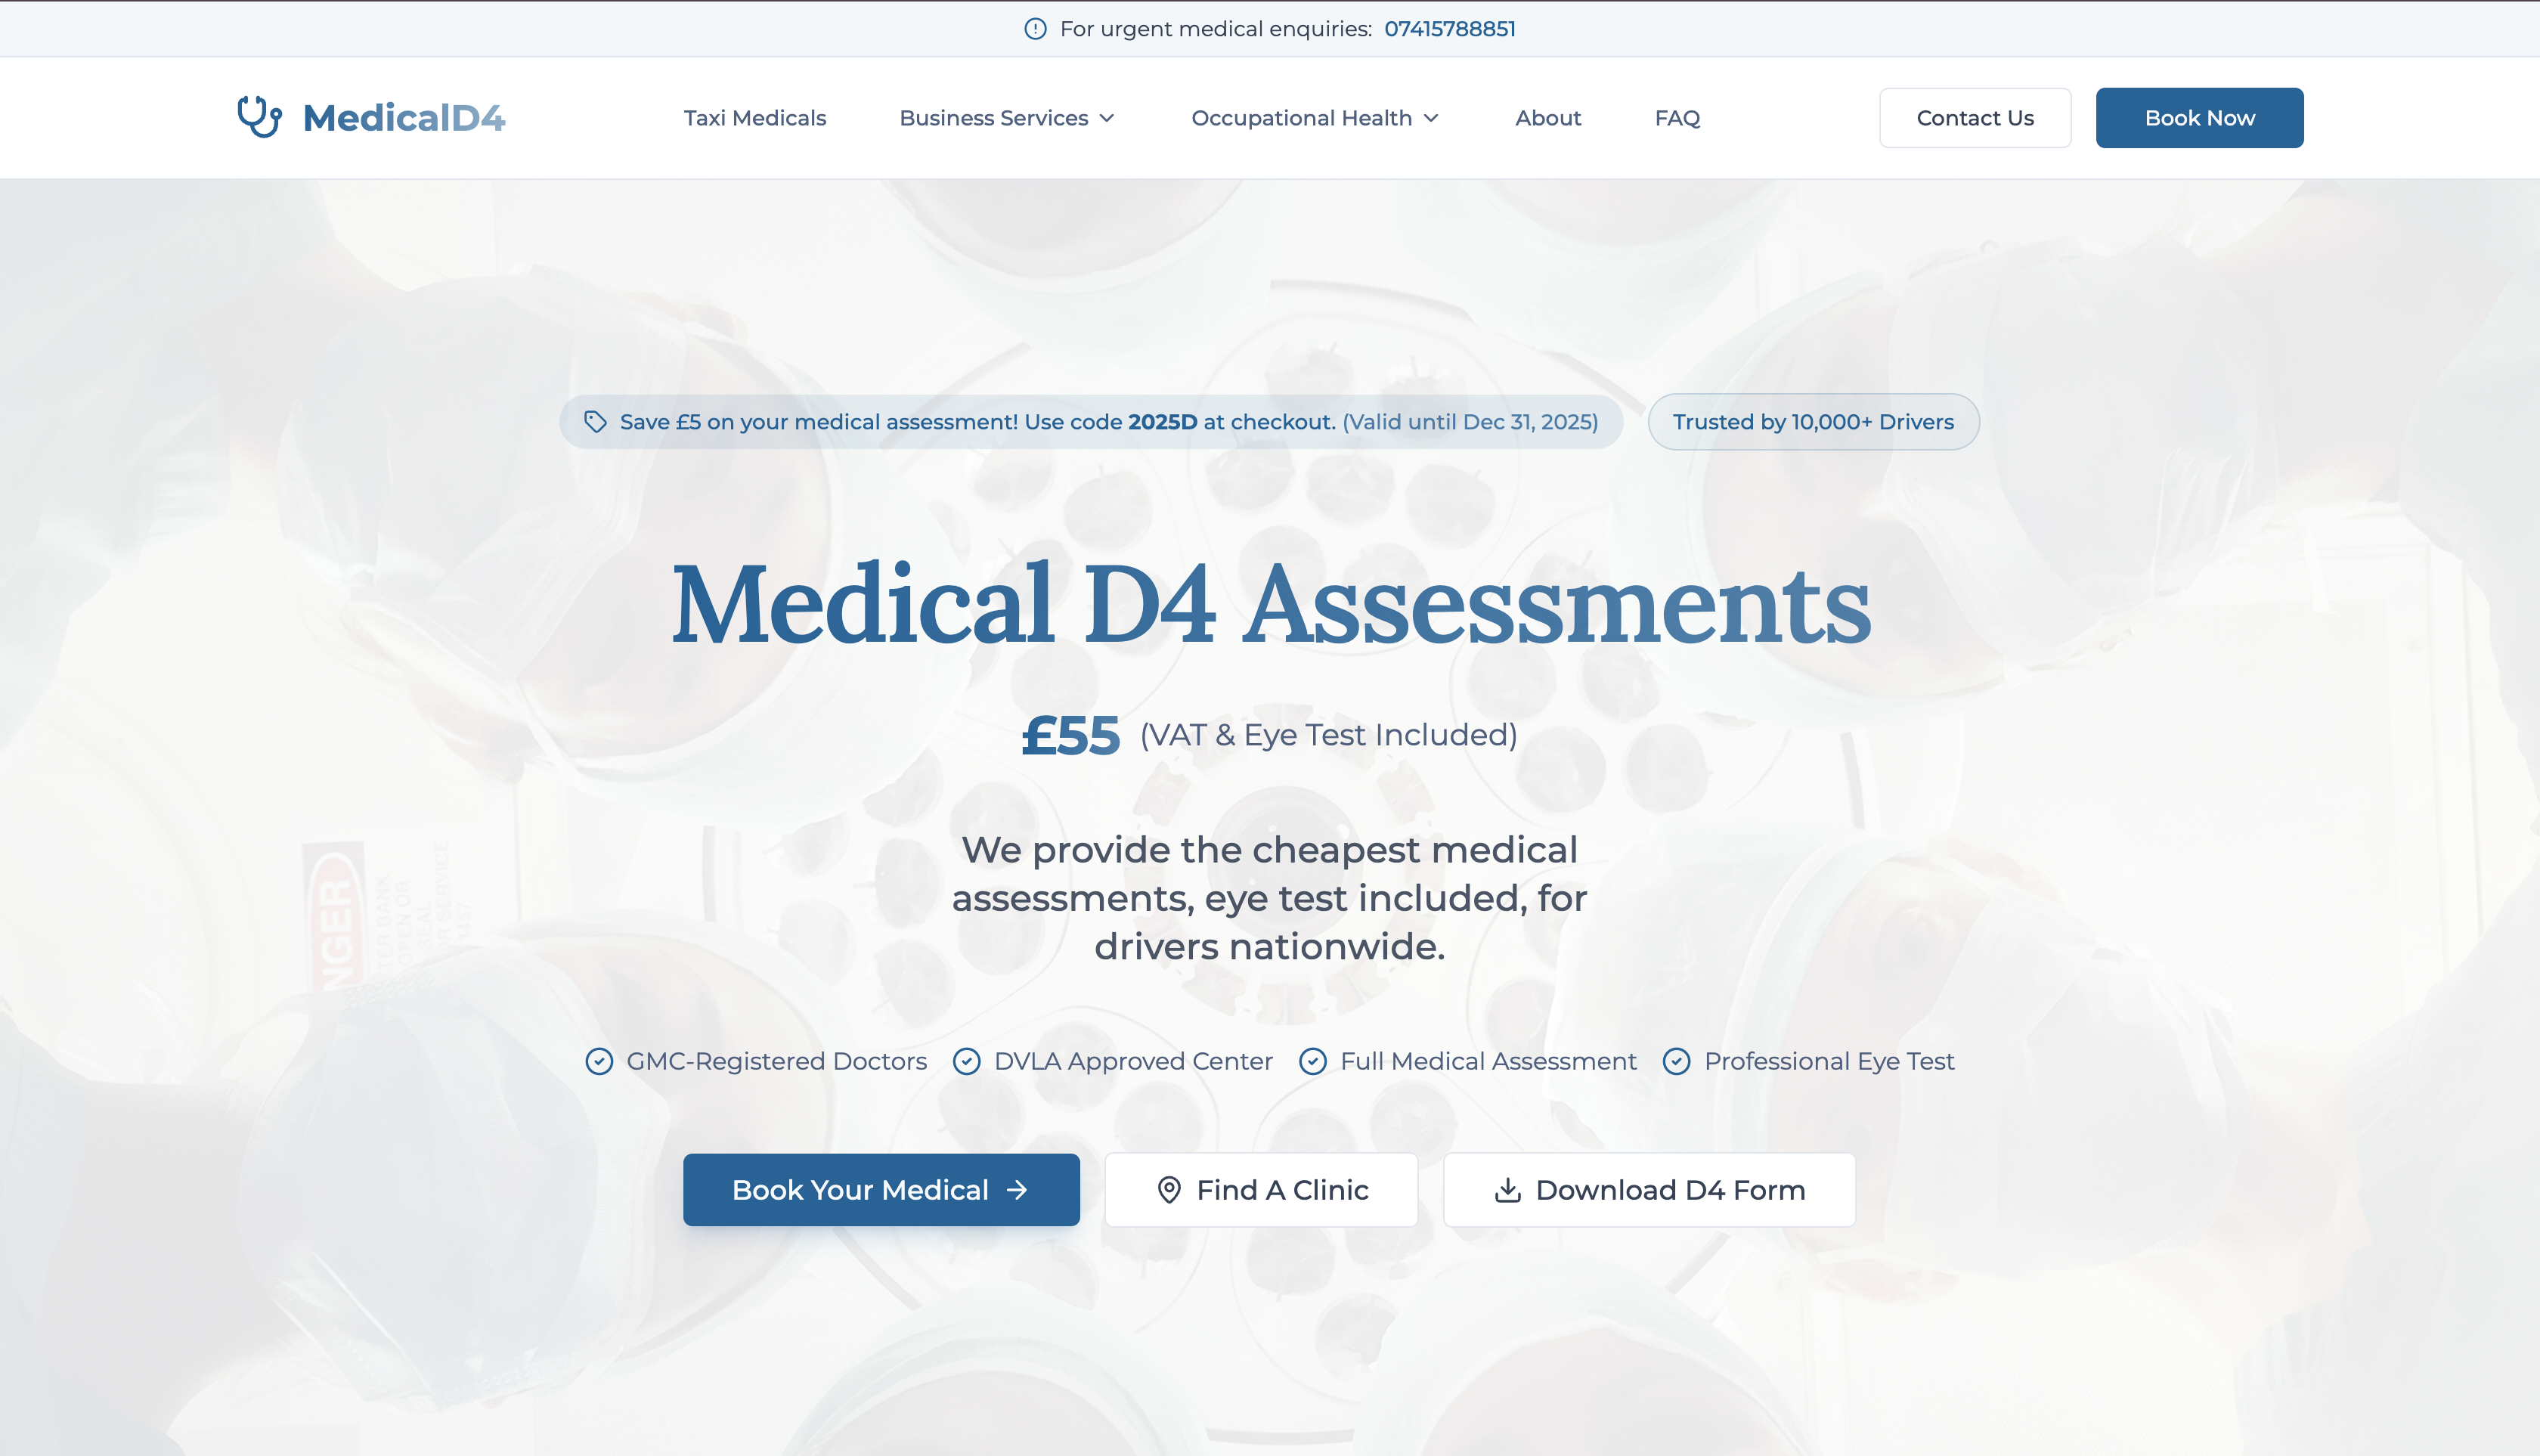Click check icon beside Professional Eye Test
Image resolution: width=2540 pixels, height=1456 pixels.
[x=1676, y=1061]
